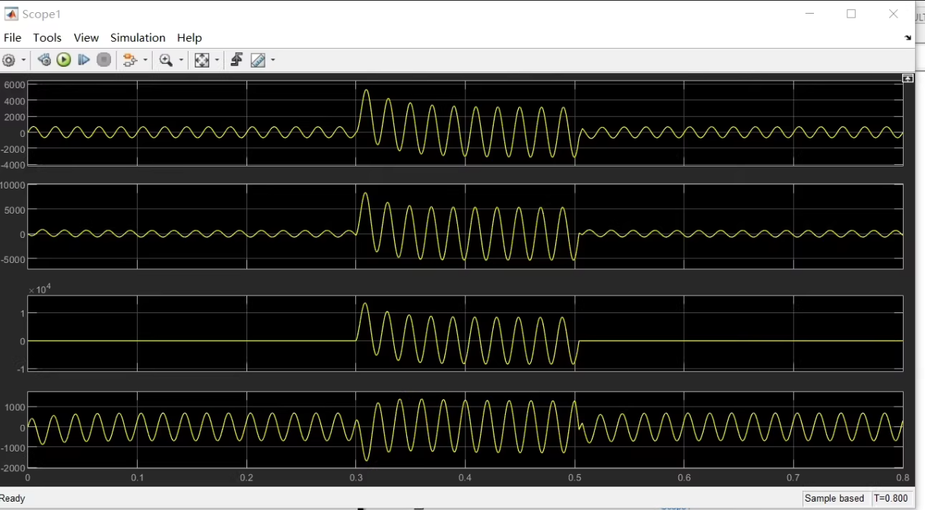Screen dimensions: 925x510
Task: Open the Triggers tool icon
Action: click(x=237, y=60)
